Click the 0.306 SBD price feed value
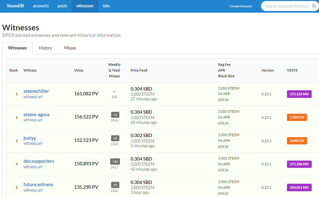This screenshot has width=319, height=197. click(x=141, y=182)
